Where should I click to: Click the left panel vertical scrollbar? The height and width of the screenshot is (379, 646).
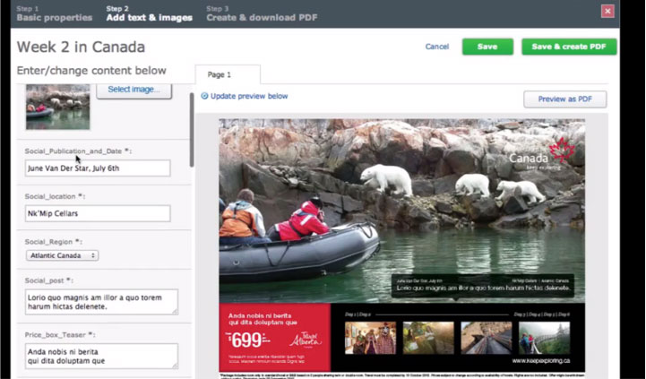click(192, 130)
